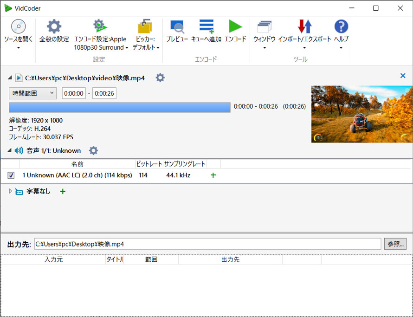Image resolution: width=413 pixels, height=317 pixels.
Task: Click the 名前 column header
Action: (x=77, y=164)
